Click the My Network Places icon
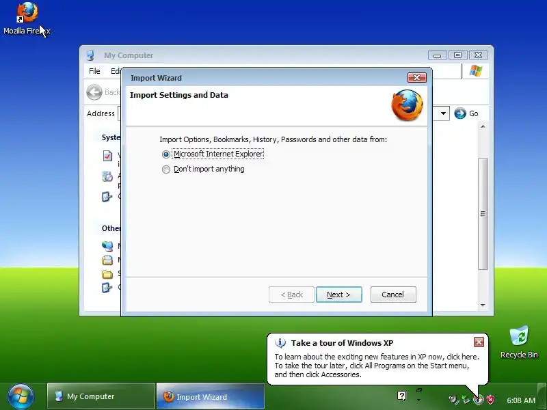Viewport: 547px width, 410px height. pyautogui.click(x=107, y=246)
